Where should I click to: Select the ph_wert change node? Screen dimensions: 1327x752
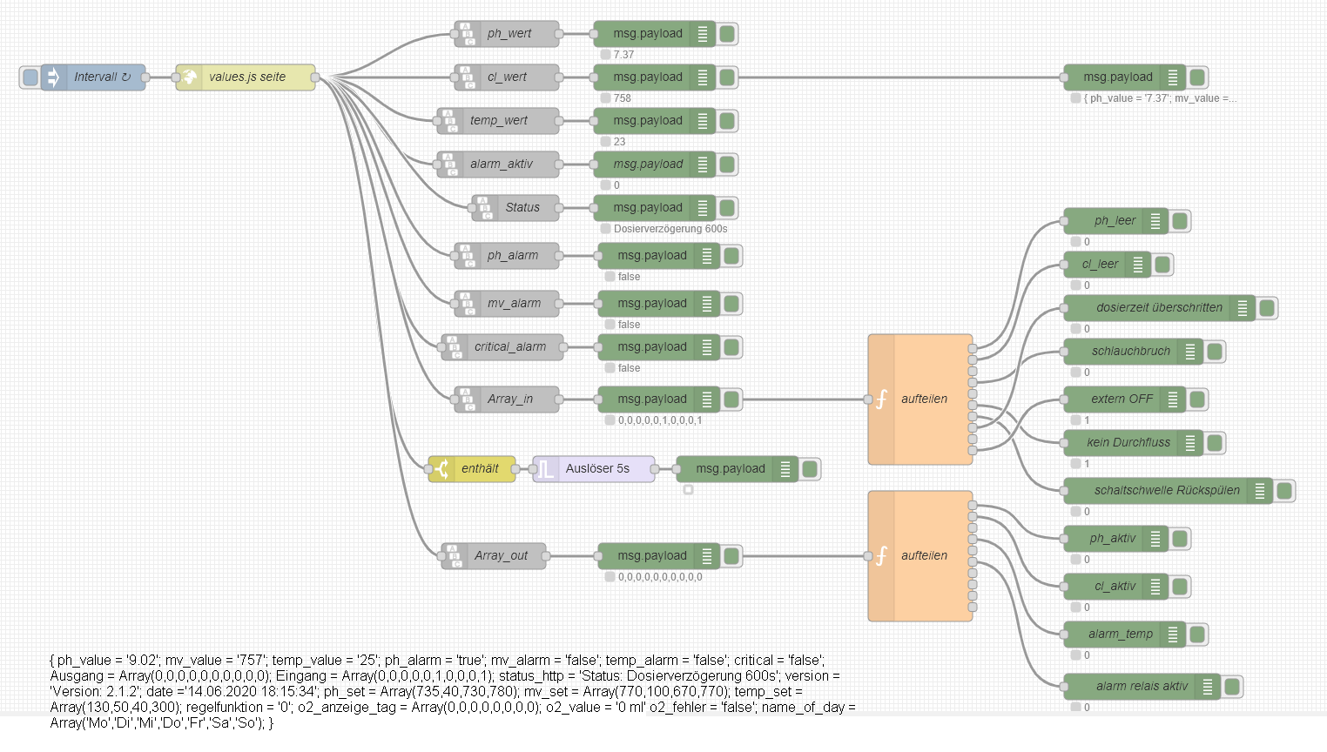coord(507,34)
